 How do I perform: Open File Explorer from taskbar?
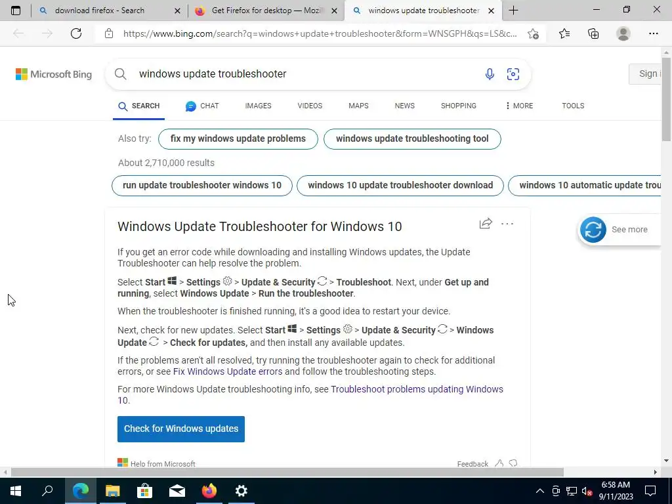[113, 491]
